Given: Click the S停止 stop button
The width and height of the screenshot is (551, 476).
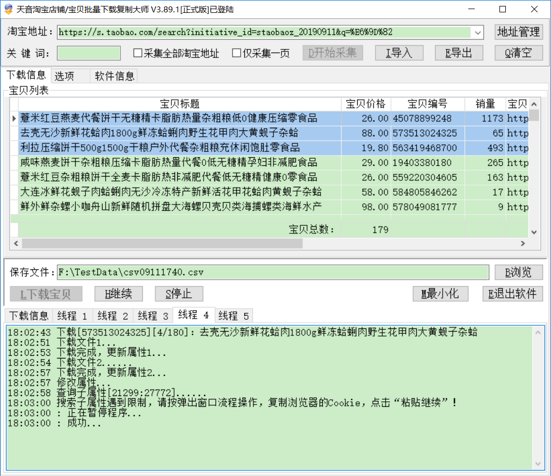Looking at the screenshot, I should (x=179, y=294).
